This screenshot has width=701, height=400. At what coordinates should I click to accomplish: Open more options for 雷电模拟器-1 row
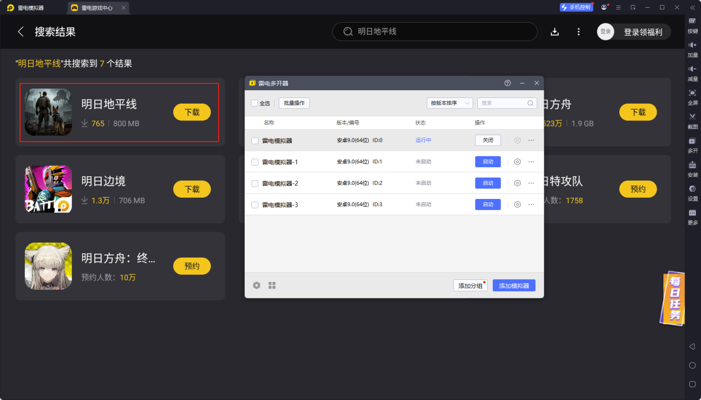coord(531,162)
